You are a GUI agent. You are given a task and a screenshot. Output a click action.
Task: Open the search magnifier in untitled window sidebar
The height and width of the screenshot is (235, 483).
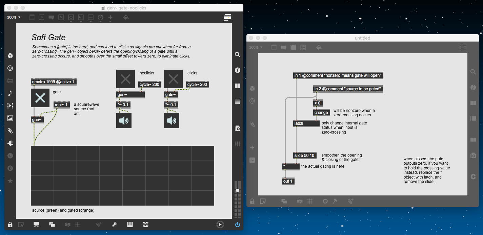(x=473, y=72)
